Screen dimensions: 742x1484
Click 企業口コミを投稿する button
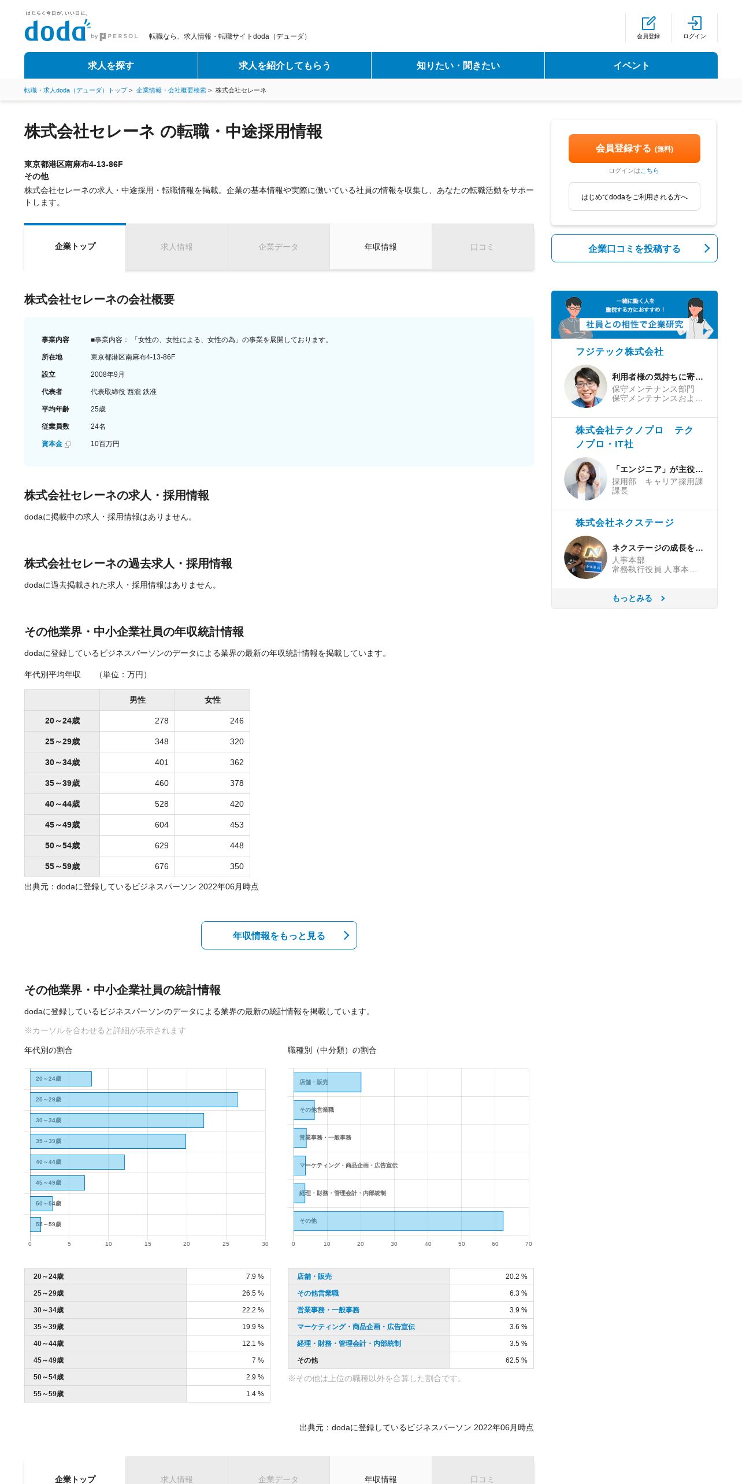tap(635, 248)
